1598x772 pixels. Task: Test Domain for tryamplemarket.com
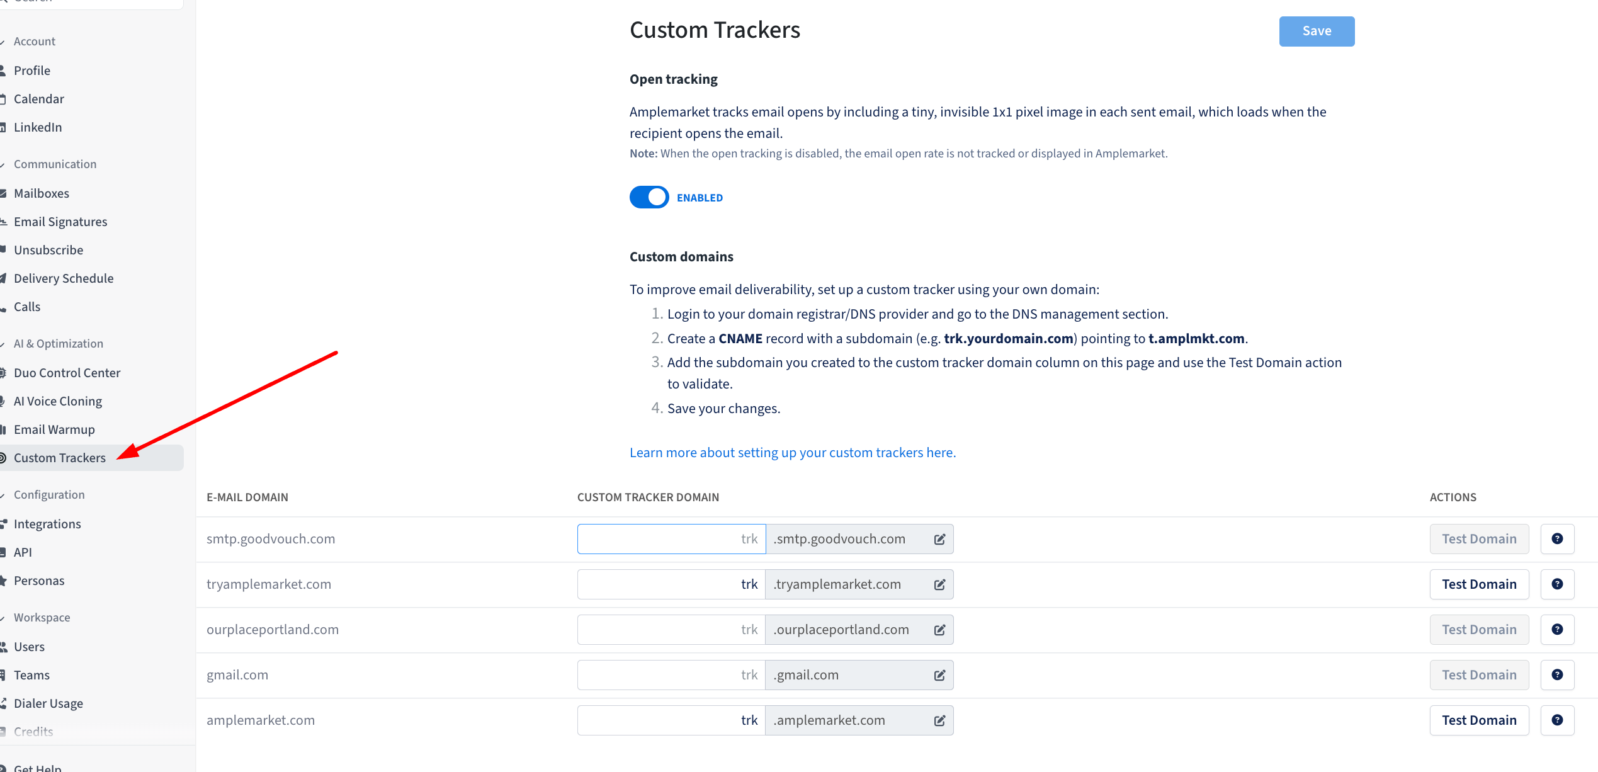(x=1479, y=584)
